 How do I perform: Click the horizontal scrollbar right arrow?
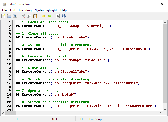tap(161, 113)
